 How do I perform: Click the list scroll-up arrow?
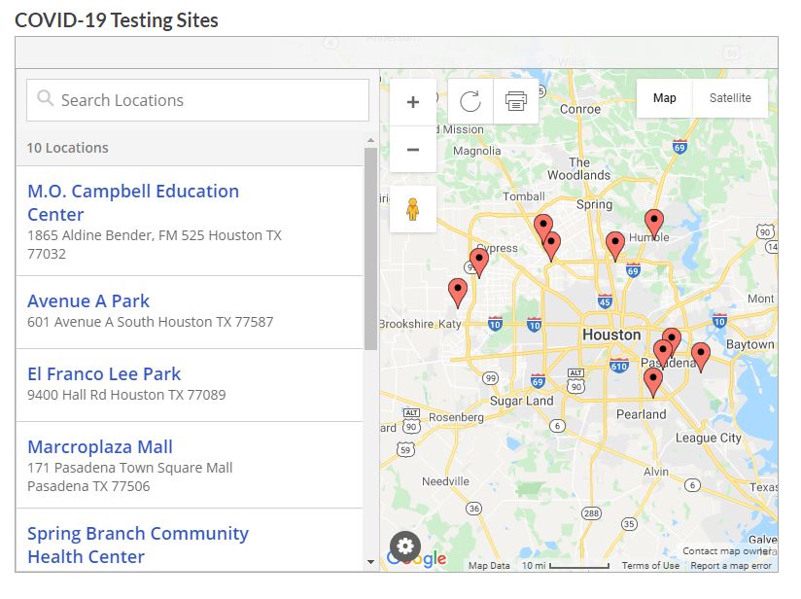(371, 141)
